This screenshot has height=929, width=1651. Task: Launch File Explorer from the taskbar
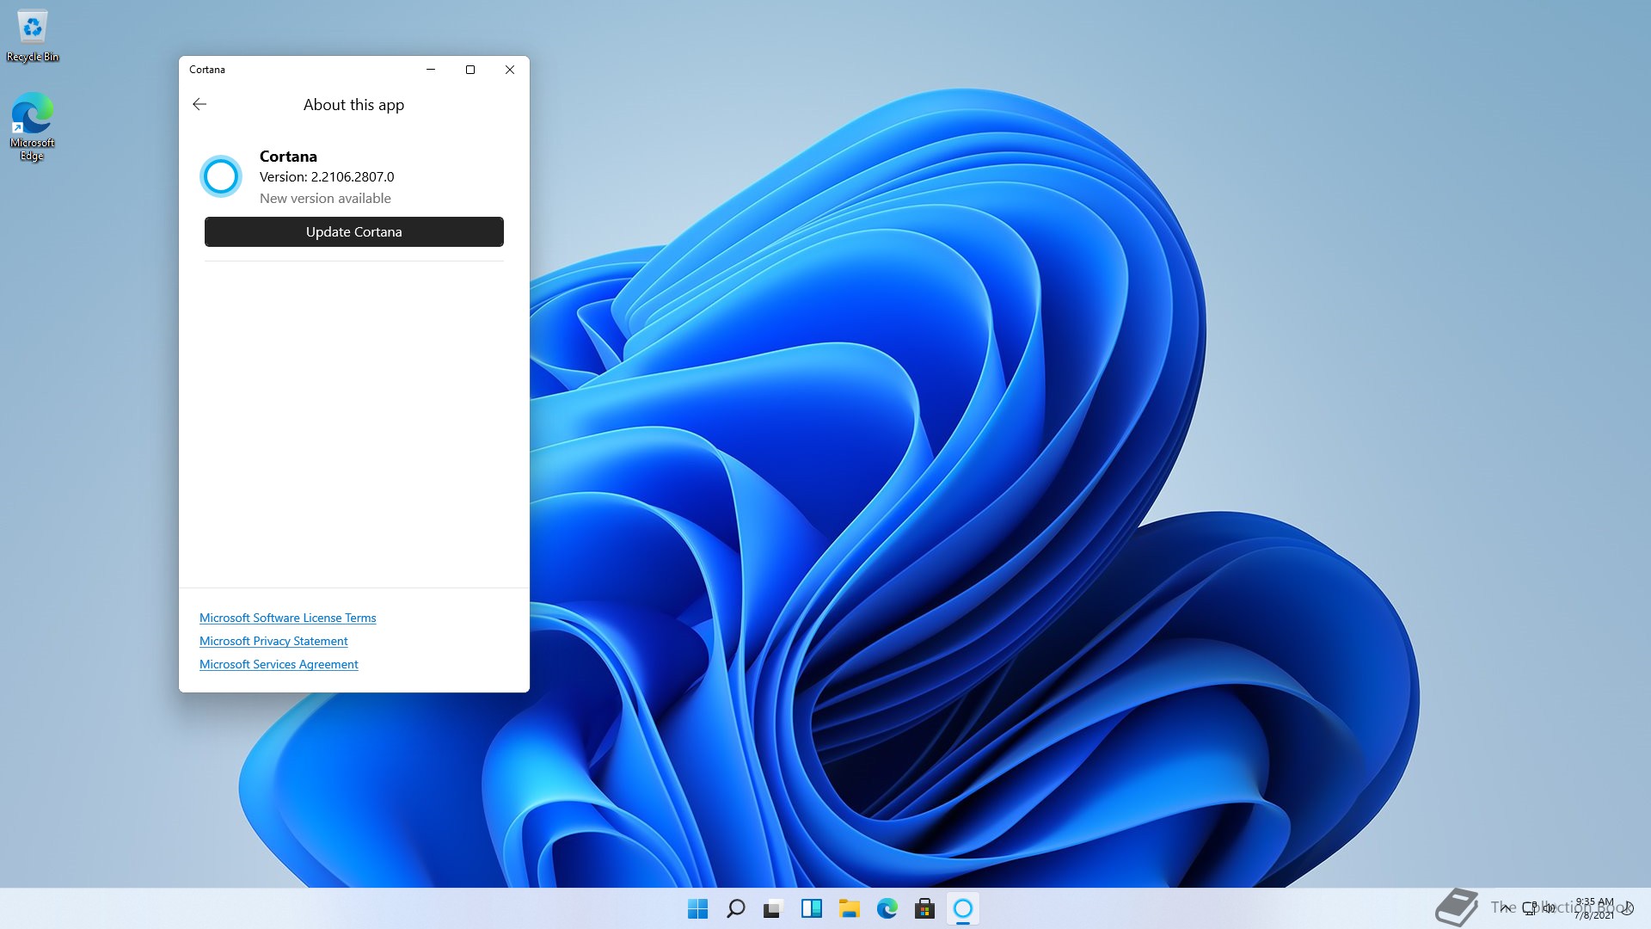click(849, 908)
